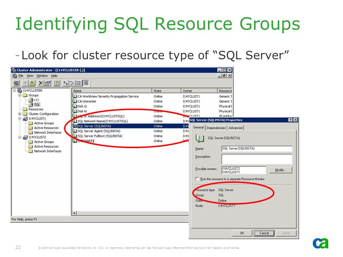The image size is (343, 257).
Task: Click the Modify... button for possible owners
Action: [280, 170]
